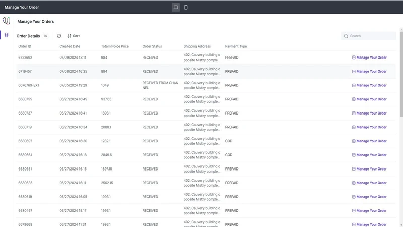Click manage icon for order 6680651
The width and height of the screenshot is (403, 227).
[354, 169]
